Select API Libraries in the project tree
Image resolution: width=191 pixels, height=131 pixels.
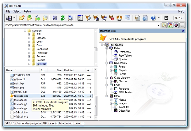125,92
